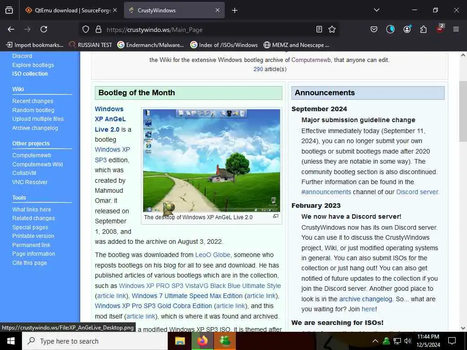The image size is (467, 350).
Task: Open the CollabVM sidebar link
Action: tap(24, 173)
